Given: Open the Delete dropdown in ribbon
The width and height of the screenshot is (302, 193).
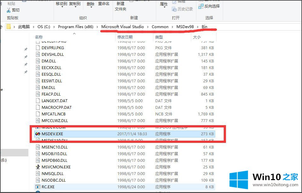Looking at the screenshot, I should pos(91,4).
